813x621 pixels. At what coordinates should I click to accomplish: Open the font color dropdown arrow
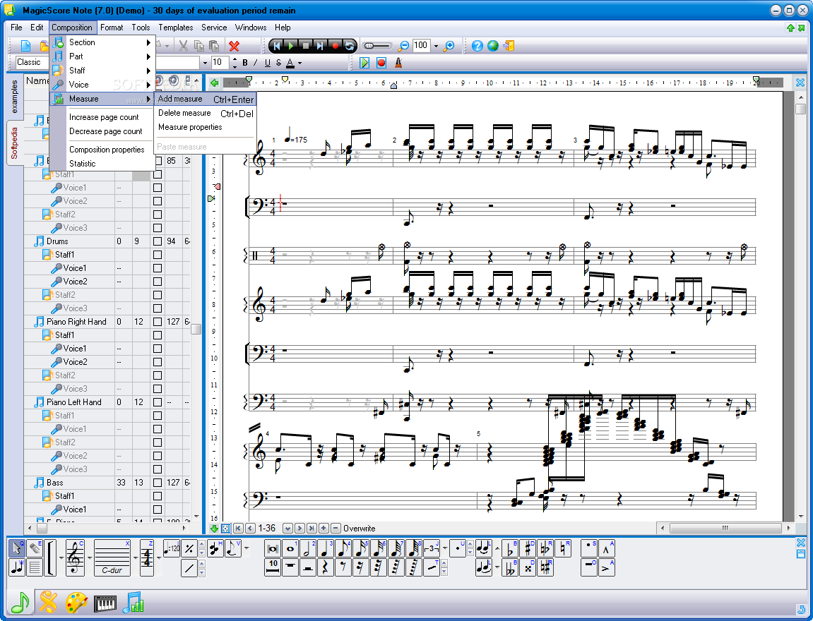tap(299, 64)
